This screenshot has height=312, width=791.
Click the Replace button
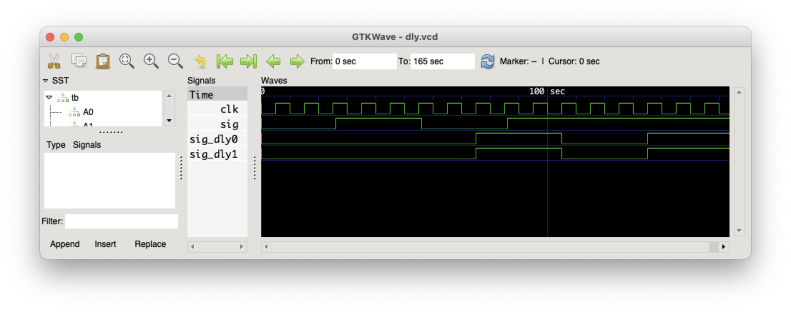pyautogui.click(x=150, y=244)
